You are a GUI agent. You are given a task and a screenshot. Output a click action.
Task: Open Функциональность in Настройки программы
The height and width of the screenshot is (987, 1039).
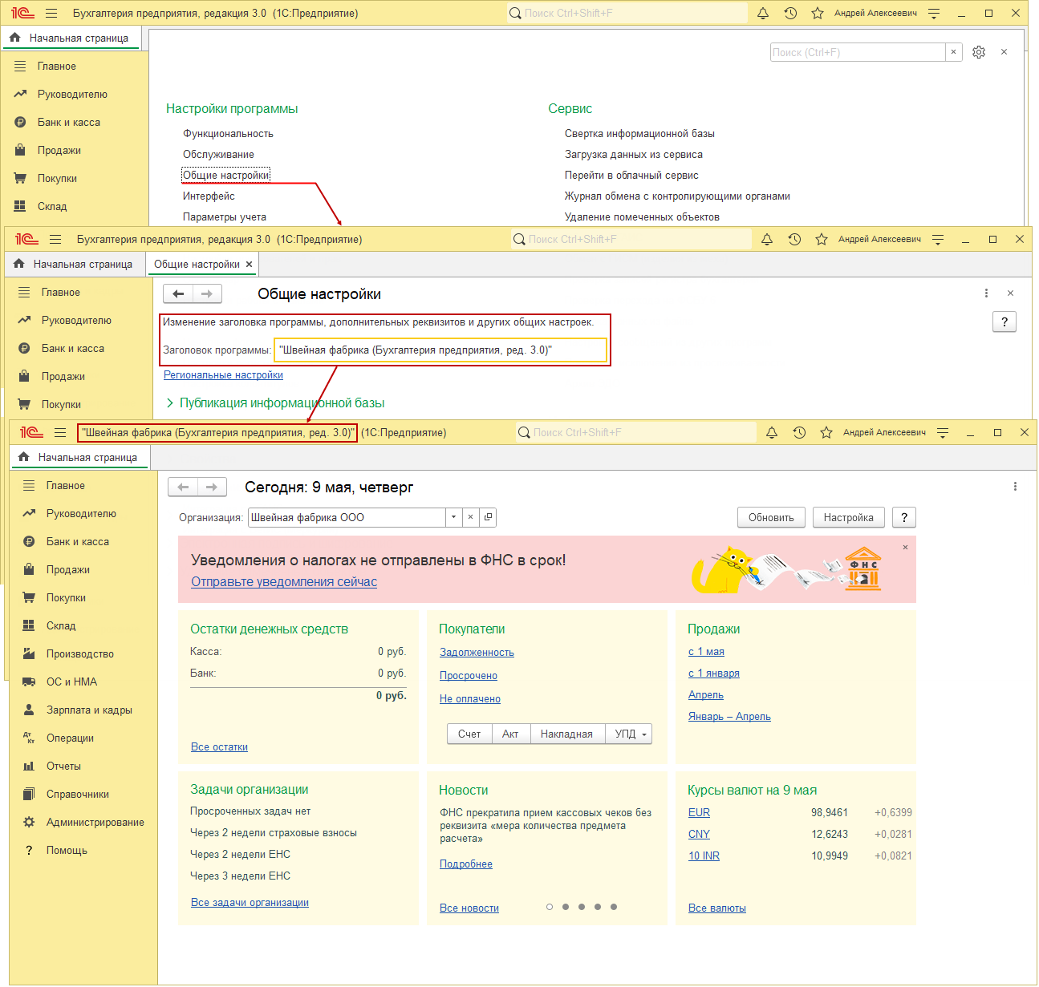point(228,133)
